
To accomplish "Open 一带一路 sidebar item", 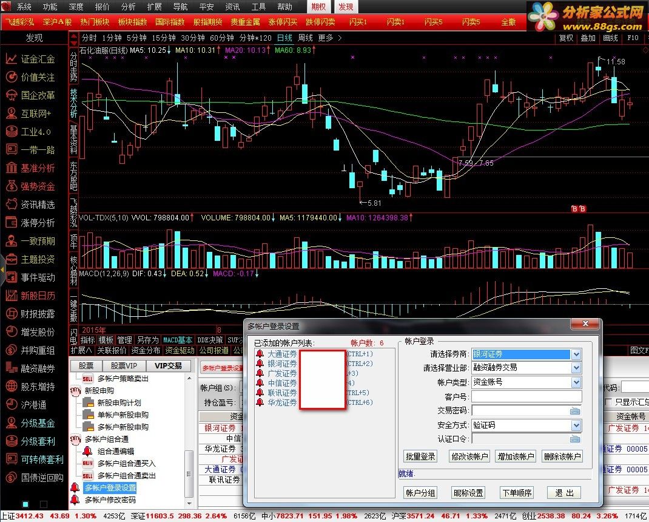I will pyautogui.click(x=30, y=150).
